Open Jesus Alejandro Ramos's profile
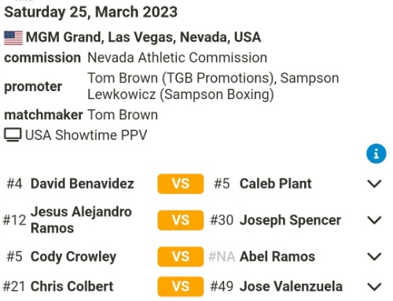 click(x=81, y=220)
